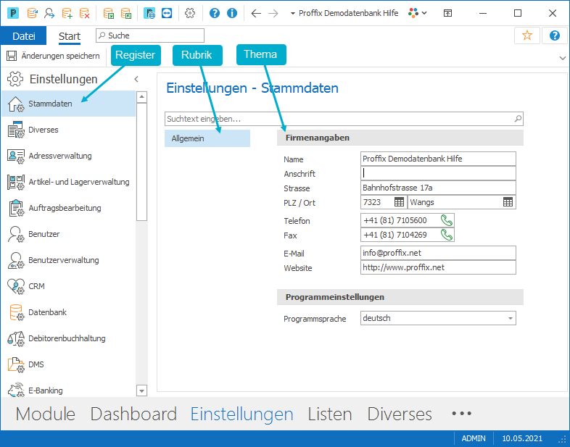
Task: Click the back arrow in title bar
Action: tap(256, 14)
